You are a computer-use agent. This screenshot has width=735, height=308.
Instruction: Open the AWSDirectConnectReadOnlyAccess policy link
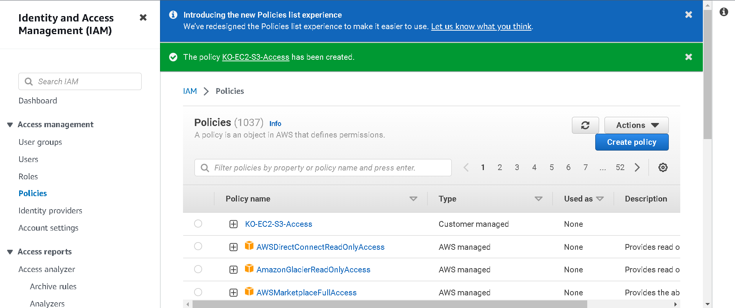point(320,247)
